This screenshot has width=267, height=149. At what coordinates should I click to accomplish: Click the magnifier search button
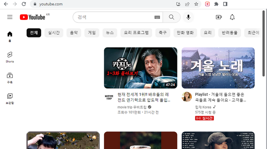coord(172,17)
